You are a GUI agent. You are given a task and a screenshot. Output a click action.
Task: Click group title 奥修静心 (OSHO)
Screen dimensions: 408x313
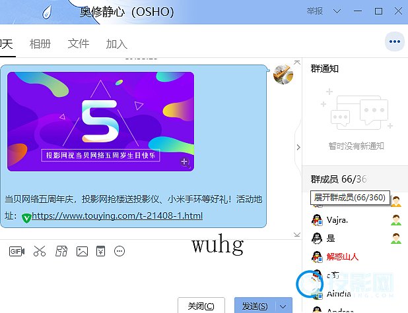point(127,12)
